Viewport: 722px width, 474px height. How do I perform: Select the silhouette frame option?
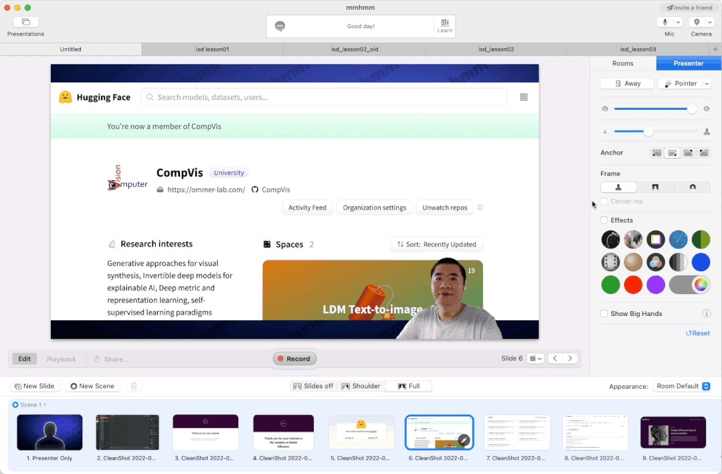[x=618, y=187]
